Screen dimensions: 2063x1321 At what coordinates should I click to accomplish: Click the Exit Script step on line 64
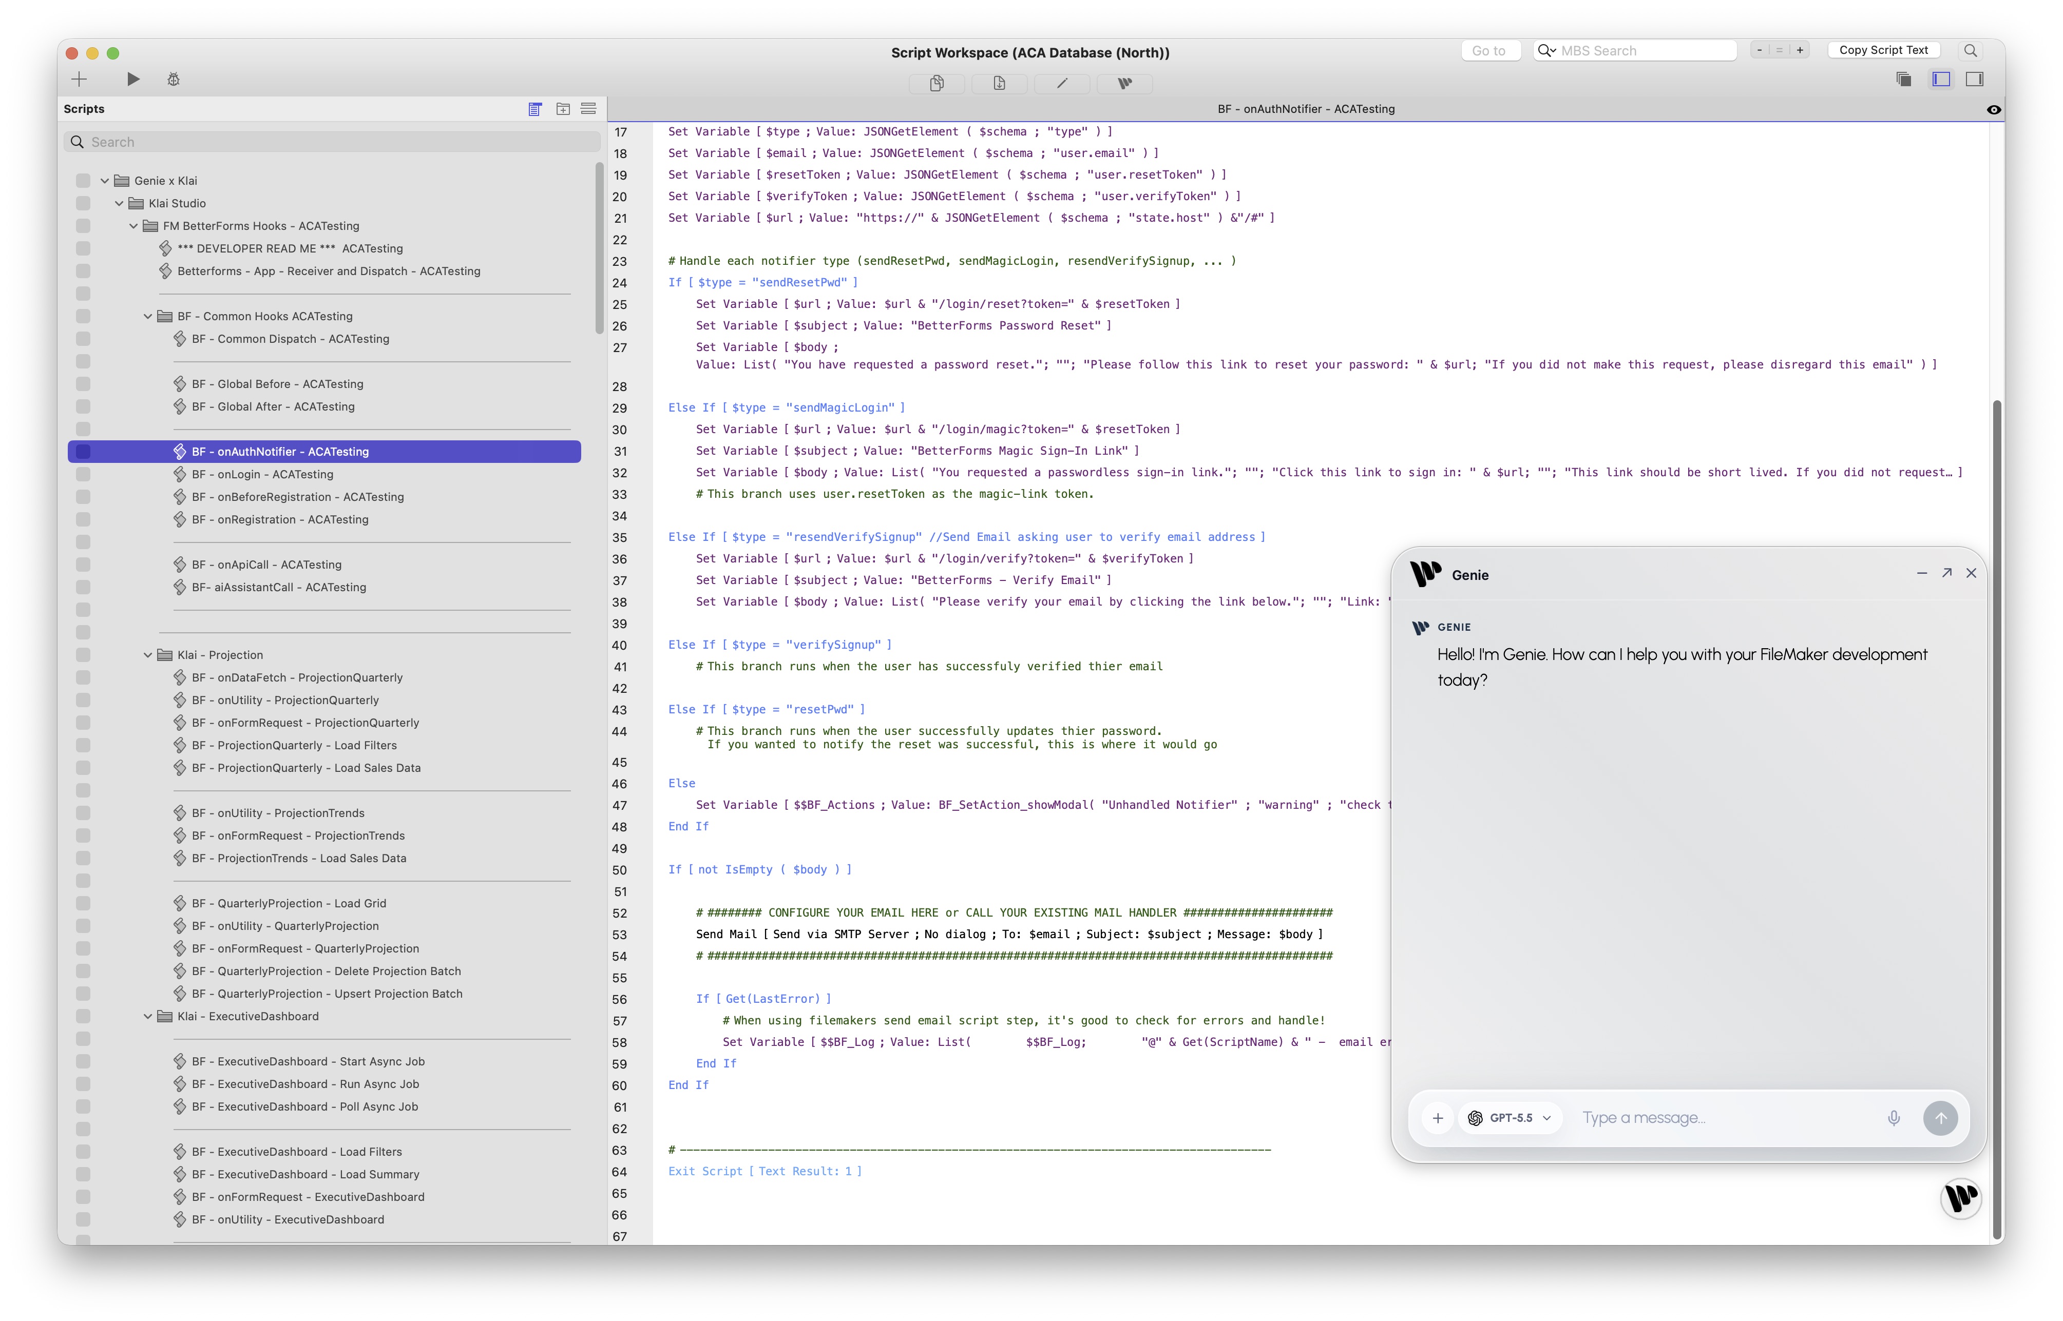(766, 1171)
